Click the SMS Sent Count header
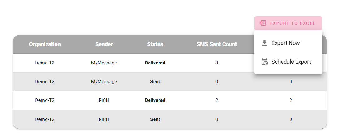338x135 pixels. tap(217, 44)
